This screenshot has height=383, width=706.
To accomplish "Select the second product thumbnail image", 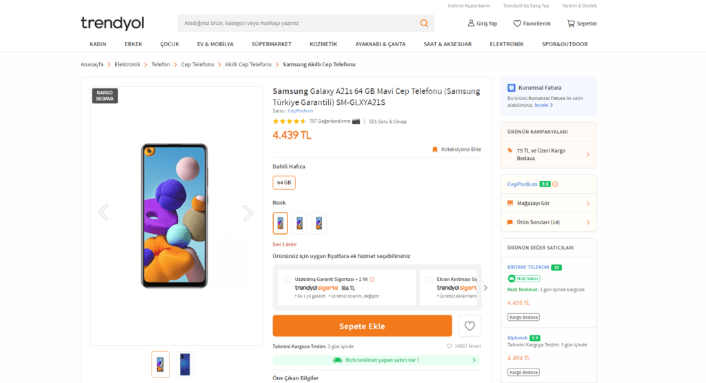I will 185,364.
